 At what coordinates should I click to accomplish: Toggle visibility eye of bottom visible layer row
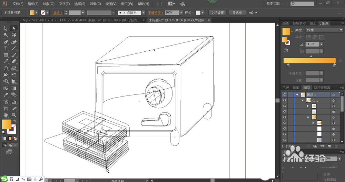click(285, 140)
